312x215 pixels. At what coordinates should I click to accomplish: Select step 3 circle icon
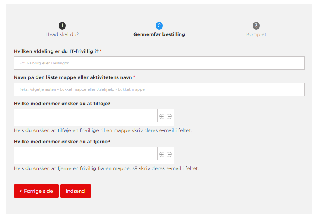pyautogui.click(x=256, y=26)
